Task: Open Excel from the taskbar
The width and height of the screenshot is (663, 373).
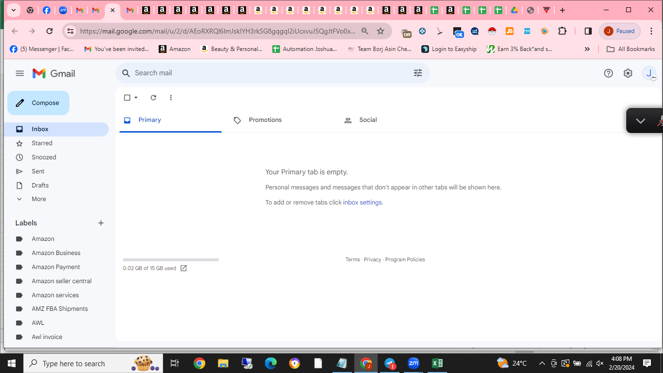Action: click(437, 363)
